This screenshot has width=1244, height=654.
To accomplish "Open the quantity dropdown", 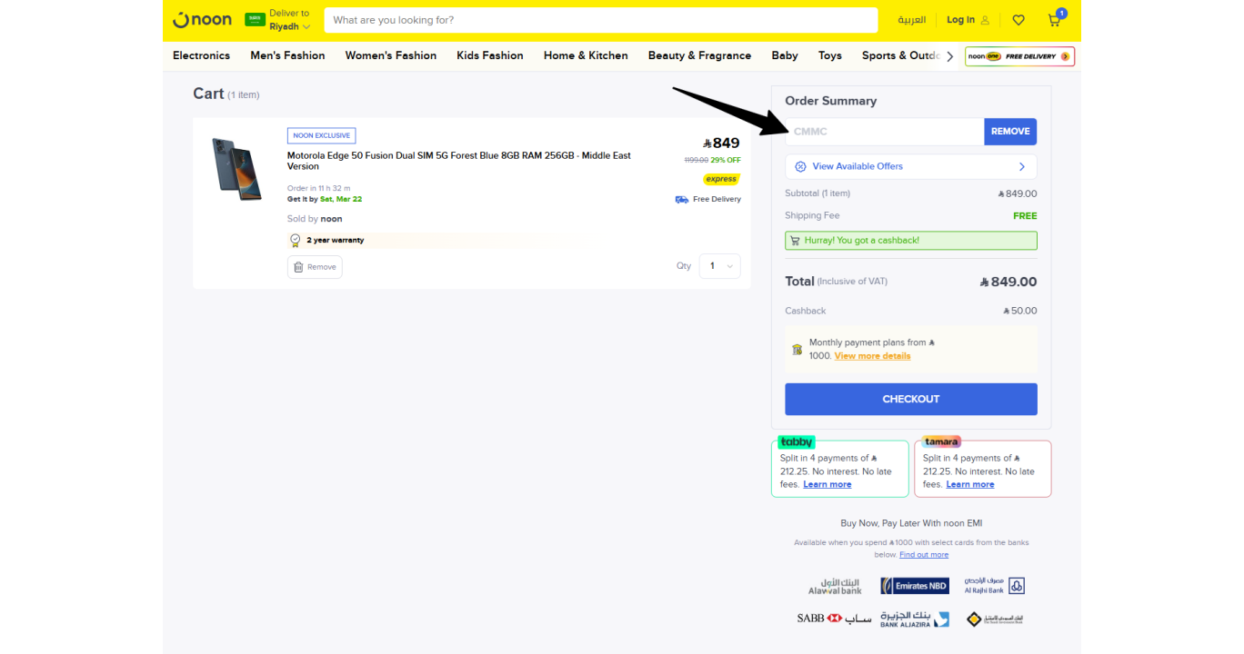I will tap(720, 266).
